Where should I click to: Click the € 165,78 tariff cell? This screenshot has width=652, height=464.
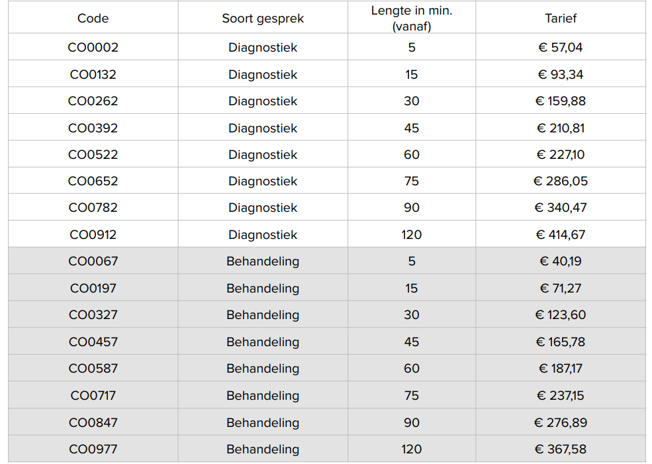[560, 342]
